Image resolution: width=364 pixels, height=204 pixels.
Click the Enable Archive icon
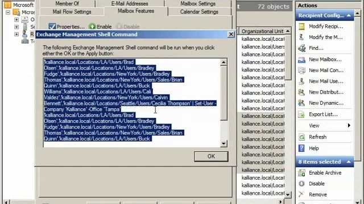(301, 173)
